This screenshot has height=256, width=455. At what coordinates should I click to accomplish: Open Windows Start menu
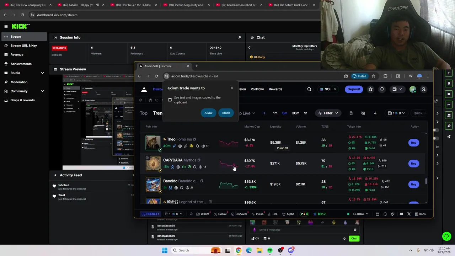[x=164, y=250]
